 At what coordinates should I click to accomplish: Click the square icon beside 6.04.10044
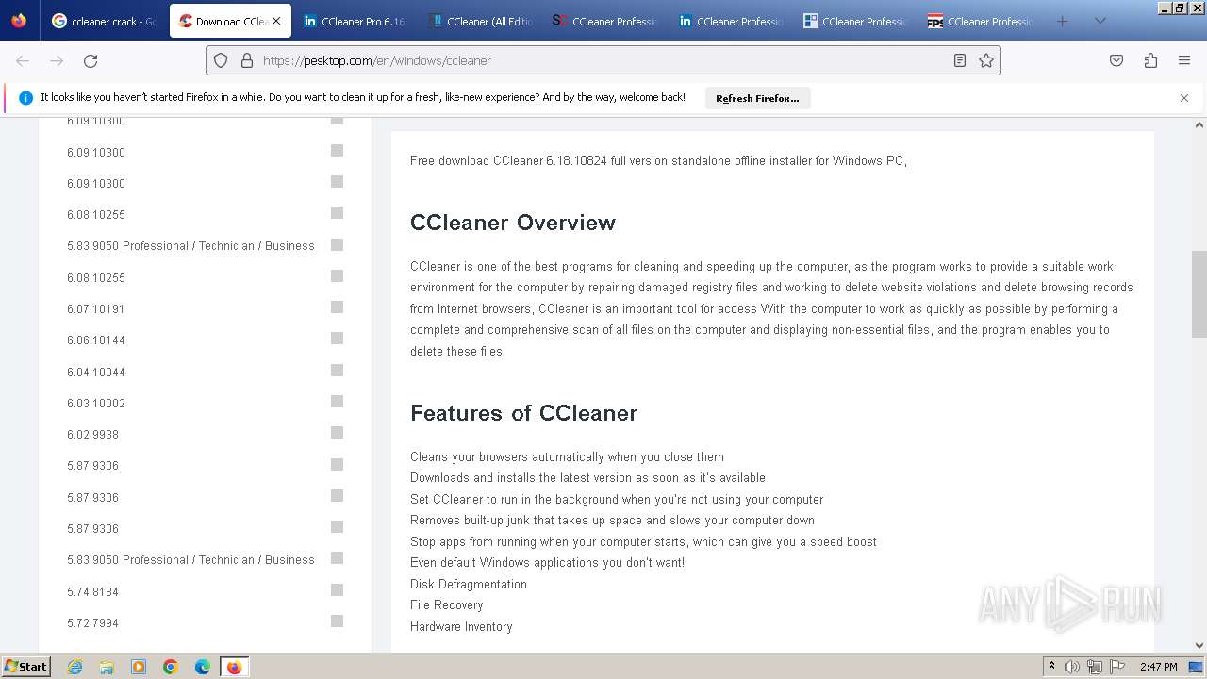click(337, 370)
